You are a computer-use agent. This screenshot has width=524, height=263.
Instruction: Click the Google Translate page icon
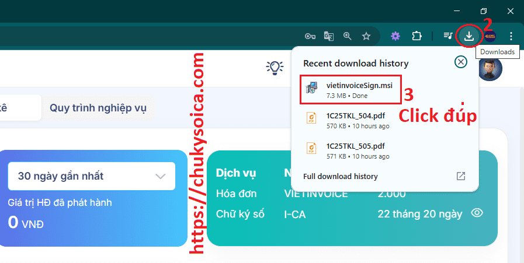[329, 36]
